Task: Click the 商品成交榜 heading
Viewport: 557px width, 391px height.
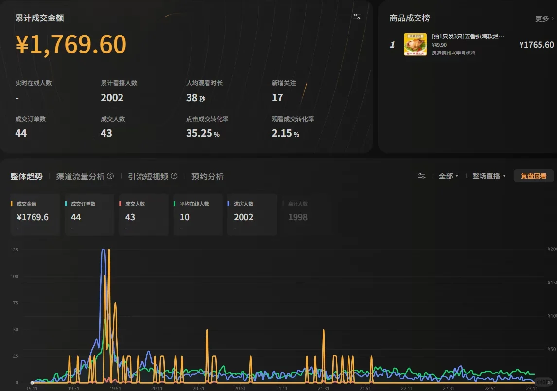Action: (410, 18)
